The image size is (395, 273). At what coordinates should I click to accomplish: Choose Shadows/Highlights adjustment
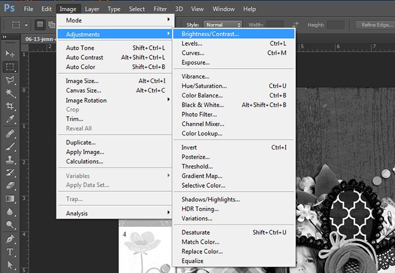click(x=234, y=199)
